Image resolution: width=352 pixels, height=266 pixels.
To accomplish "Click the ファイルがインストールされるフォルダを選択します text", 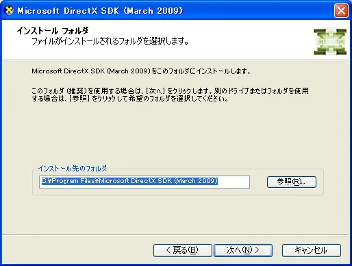I will point(110,41).
